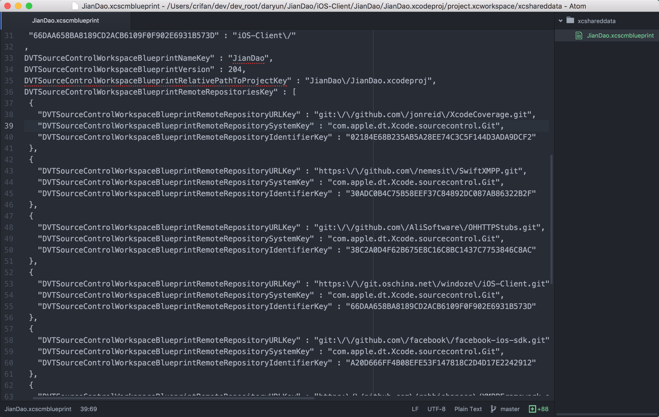The height and width of the screenshot is (417, 659).
Task: Switch to the JianDao.xcscmblueprint editor tab
Action: point(65,20)
